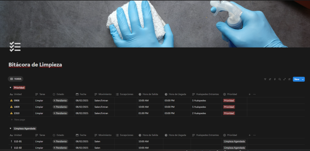Click warning icon of unit 1809
Image resolution: width=310 pixels, height=151 pixels.
(x=11, y=107)
